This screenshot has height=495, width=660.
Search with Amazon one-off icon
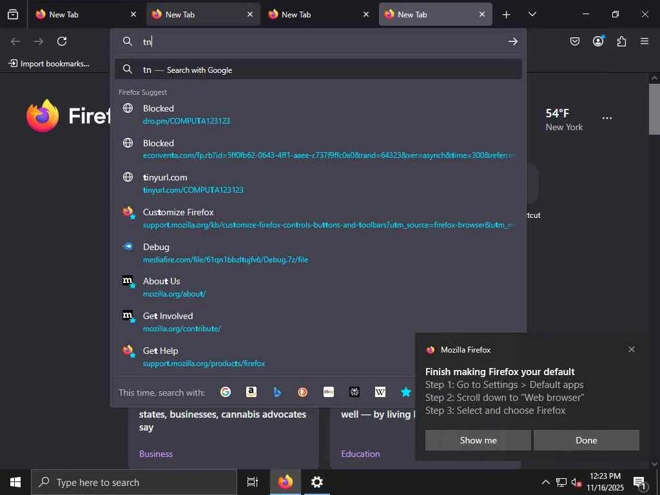[251, 393]
